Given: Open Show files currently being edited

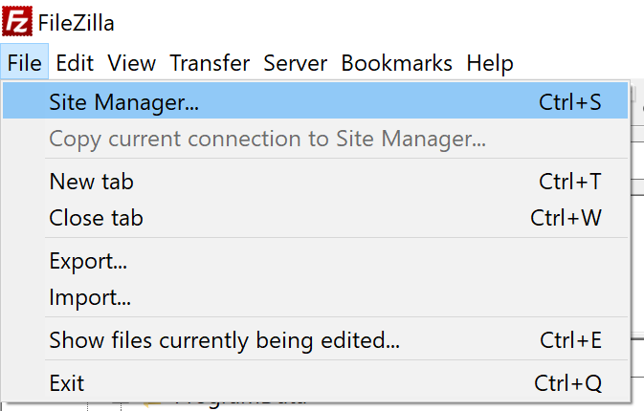Looking at the screenshot, I should click(x=316, y=340).
